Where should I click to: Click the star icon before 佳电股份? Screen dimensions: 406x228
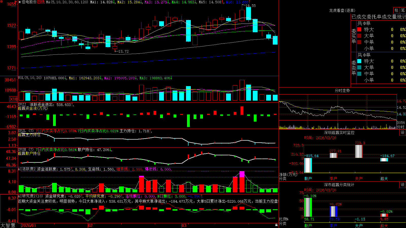pyautogui.click(x=20, y=2)
